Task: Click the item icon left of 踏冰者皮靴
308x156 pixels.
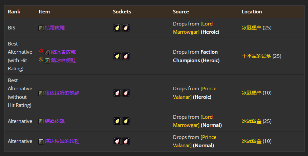Action: click(x=47, y=52)
